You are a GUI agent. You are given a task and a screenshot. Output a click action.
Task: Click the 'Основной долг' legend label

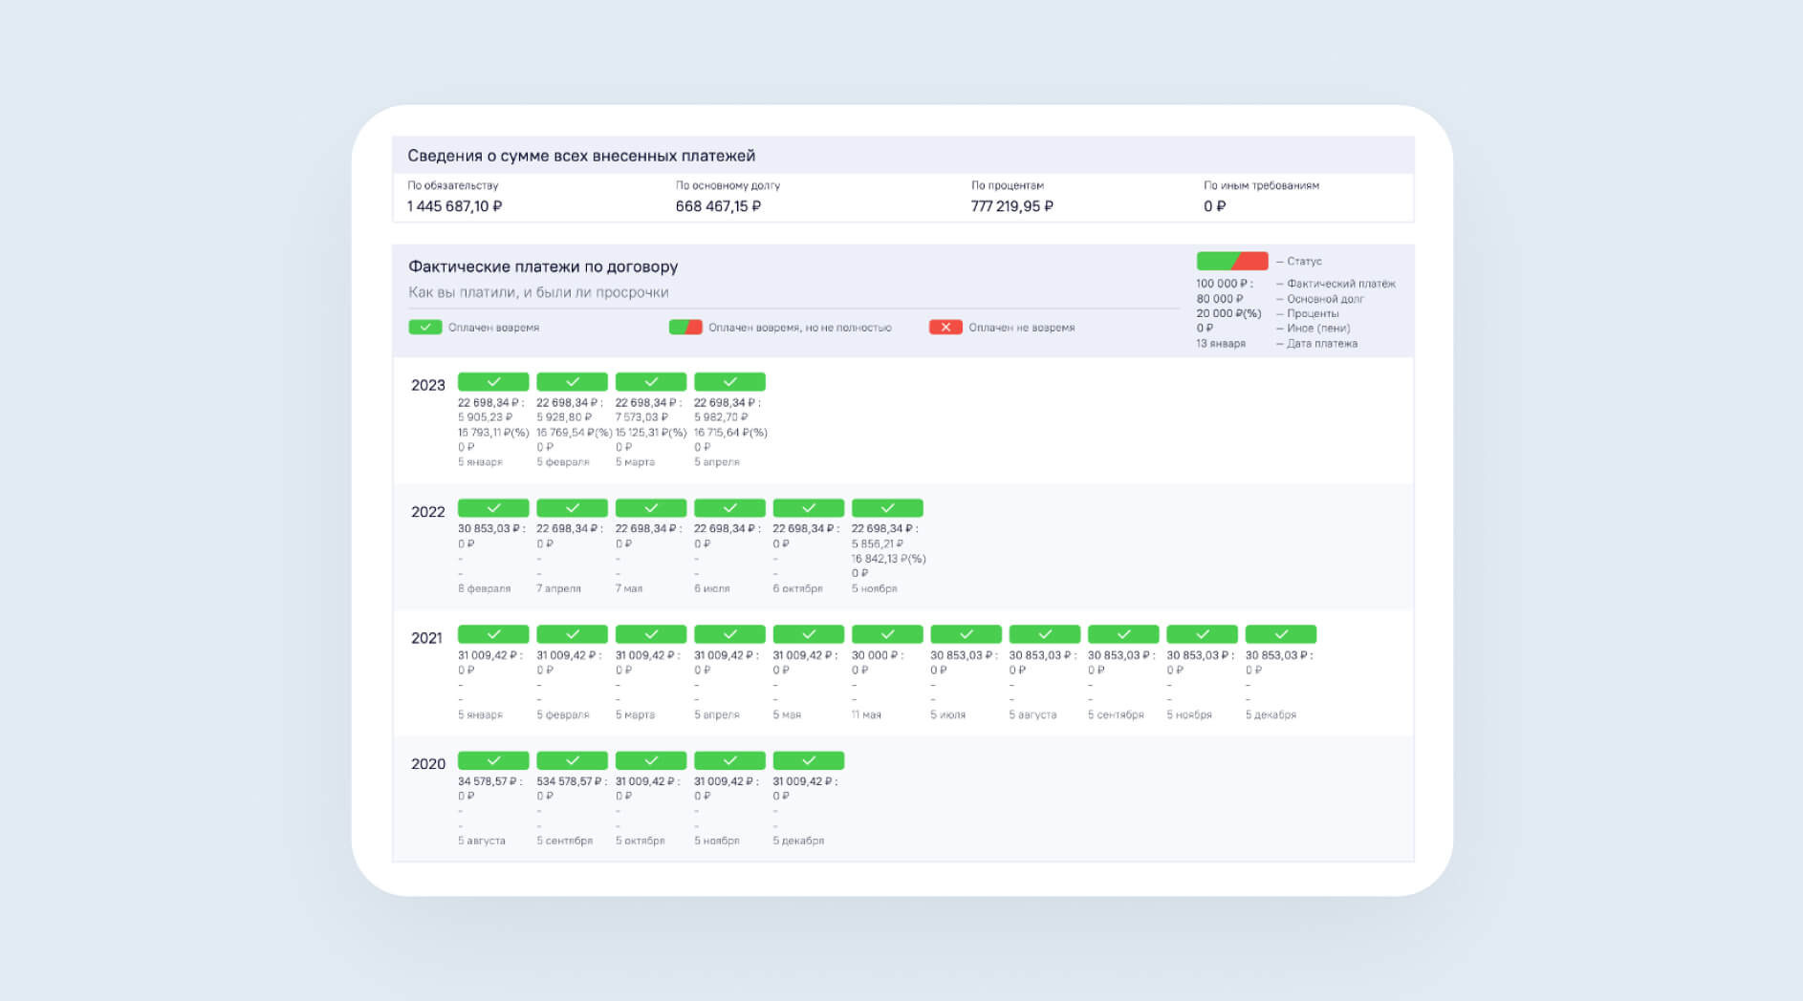(1325, 299)
